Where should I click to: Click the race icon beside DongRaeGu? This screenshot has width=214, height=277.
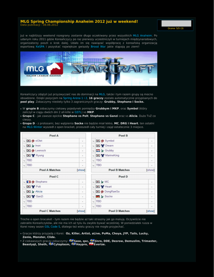point(102,191)
